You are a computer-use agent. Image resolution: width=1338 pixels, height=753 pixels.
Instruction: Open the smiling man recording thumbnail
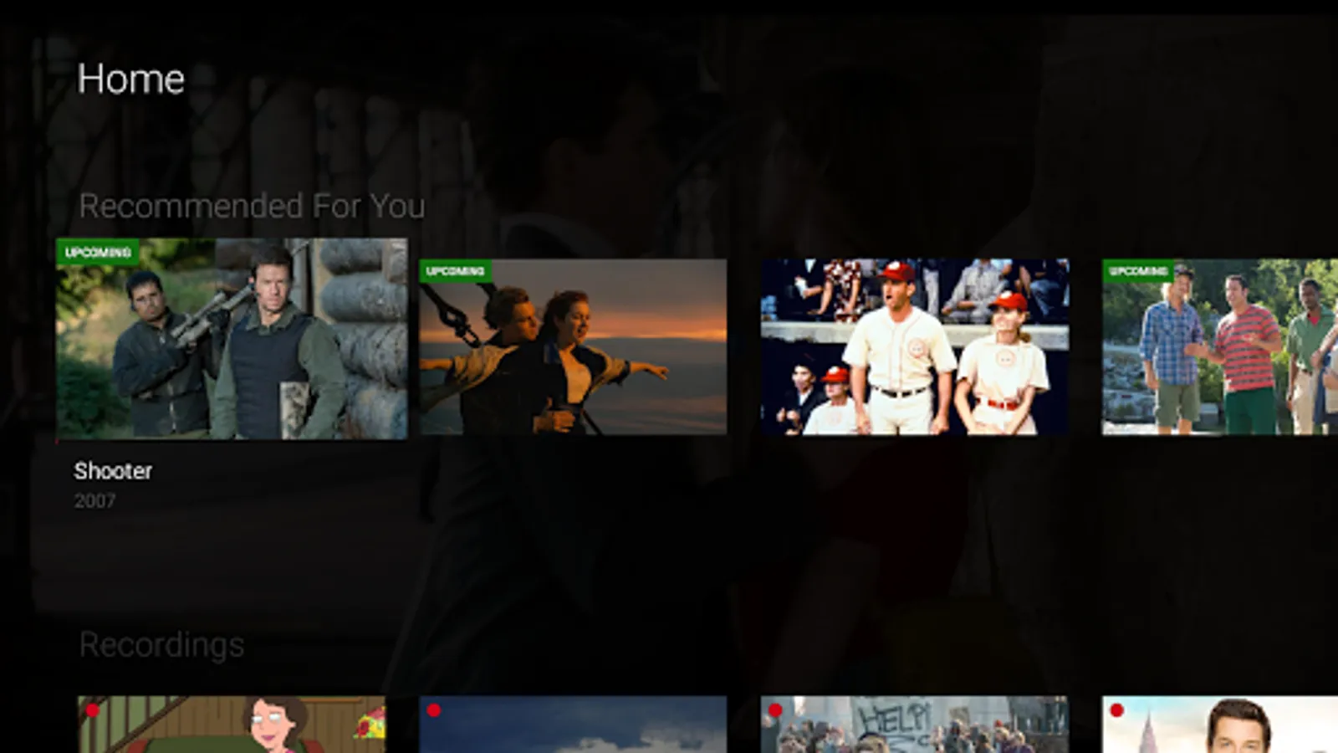coord(1220,725)
